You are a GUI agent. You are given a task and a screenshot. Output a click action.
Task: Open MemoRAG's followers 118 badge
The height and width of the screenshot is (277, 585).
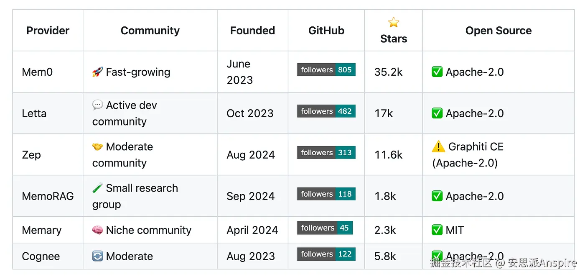coord(326,194)
